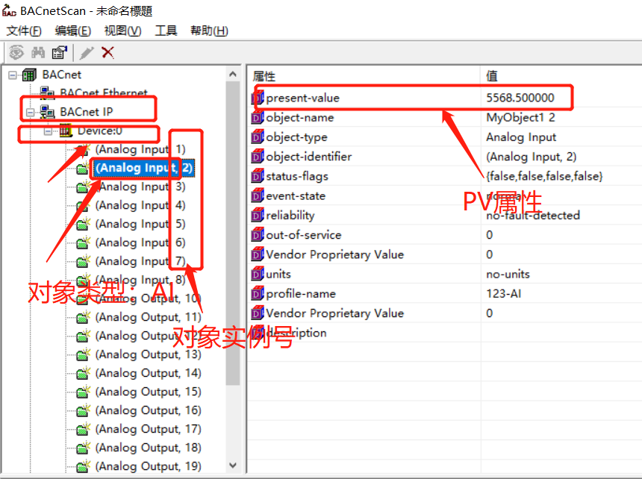Click the value no-fault-detected
This screenshot has height=479, width=642.
(x=533, y=216)
